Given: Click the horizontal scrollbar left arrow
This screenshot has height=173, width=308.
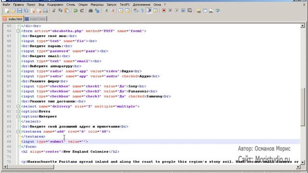Looking at the screenshot, I should pyautogui.click(x=5, y=167).
